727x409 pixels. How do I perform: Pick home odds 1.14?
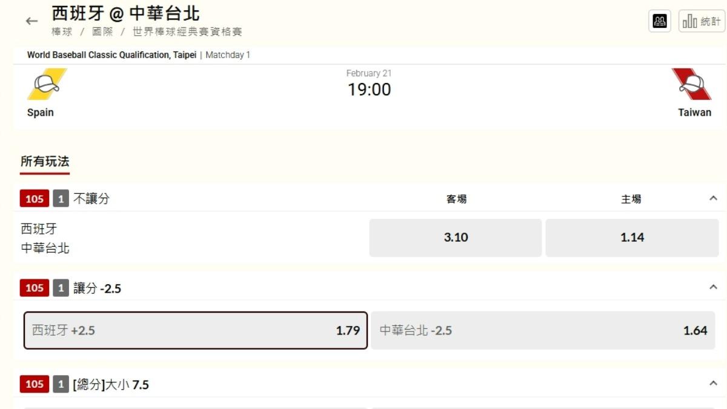point(632,238)
